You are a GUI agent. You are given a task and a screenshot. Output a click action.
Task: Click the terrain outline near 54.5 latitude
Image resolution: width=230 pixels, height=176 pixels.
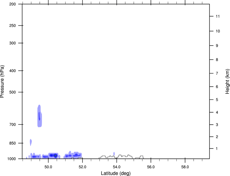tap(124, 157)
